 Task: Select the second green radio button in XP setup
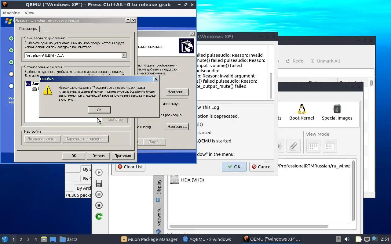(11, 50)
